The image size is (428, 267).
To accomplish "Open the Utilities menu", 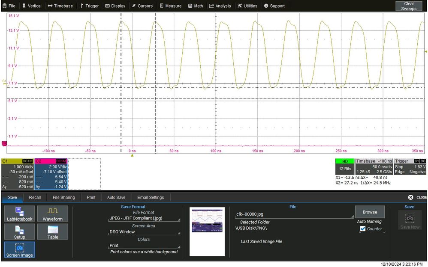I will coord(247,6).
